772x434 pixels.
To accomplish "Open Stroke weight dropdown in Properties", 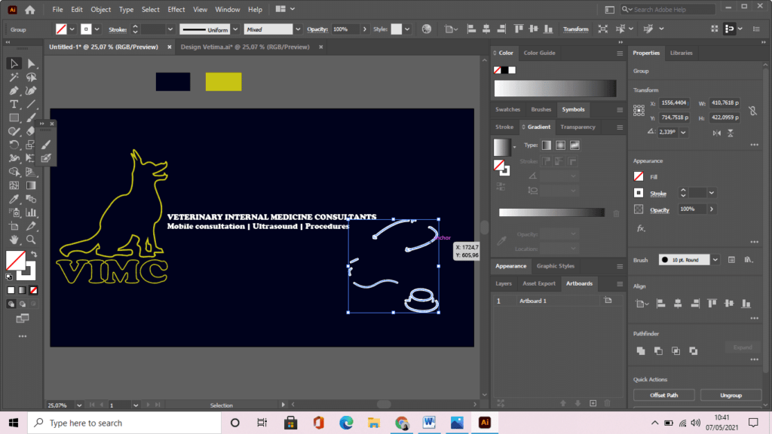I will [x=712, y=193].
